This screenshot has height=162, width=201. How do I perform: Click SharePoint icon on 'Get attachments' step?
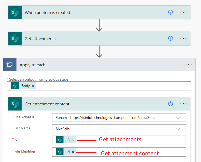15,39
